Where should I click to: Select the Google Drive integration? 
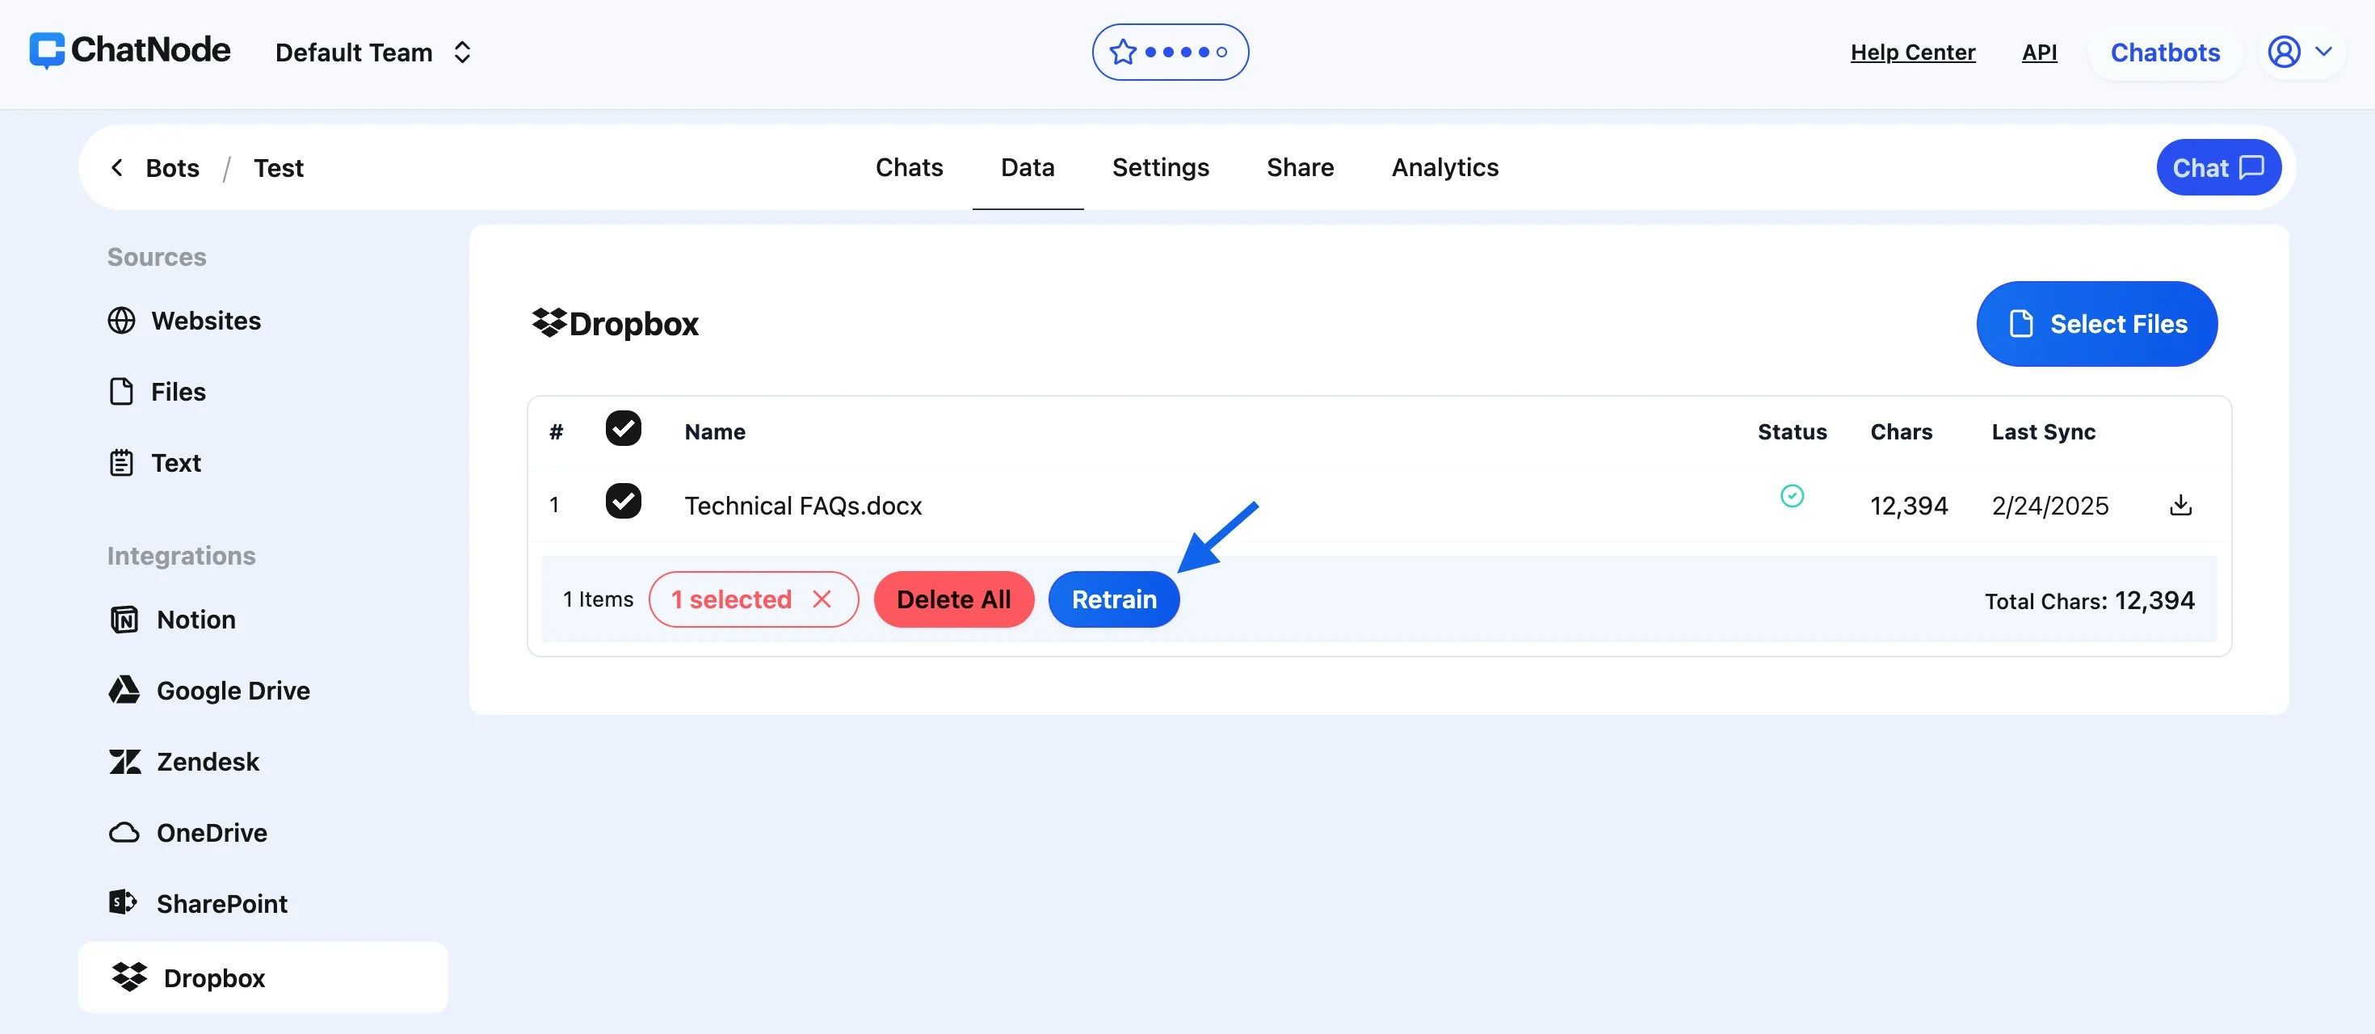click(x=233, y=690)
